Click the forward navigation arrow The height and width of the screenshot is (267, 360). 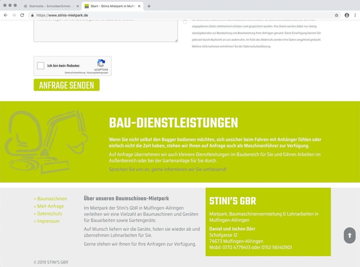14,15
